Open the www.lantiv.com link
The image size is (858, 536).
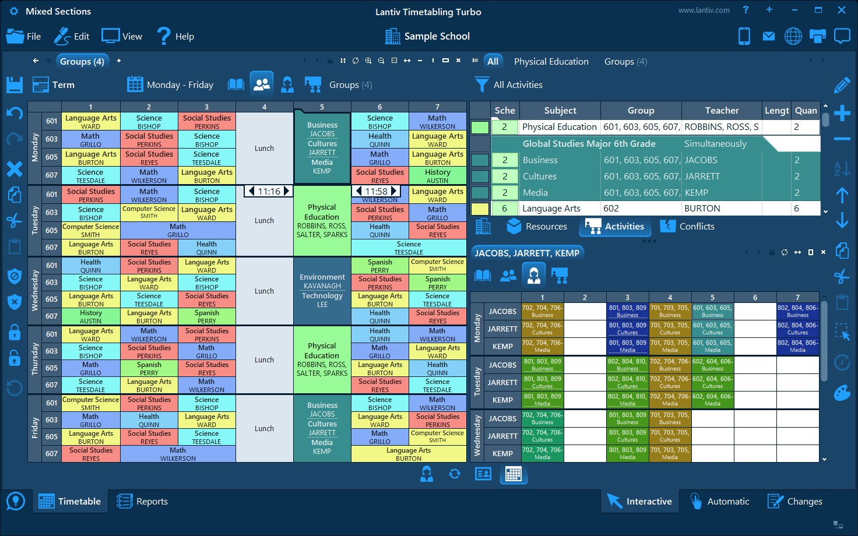tap(704, 10)
